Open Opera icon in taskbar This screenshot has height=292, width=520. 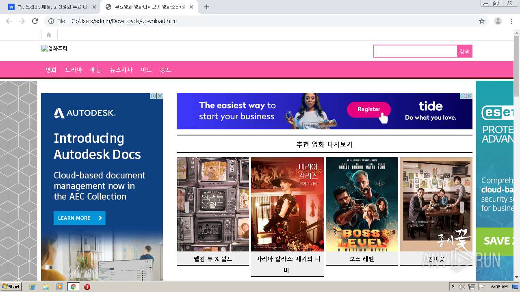tap(87, 287)
